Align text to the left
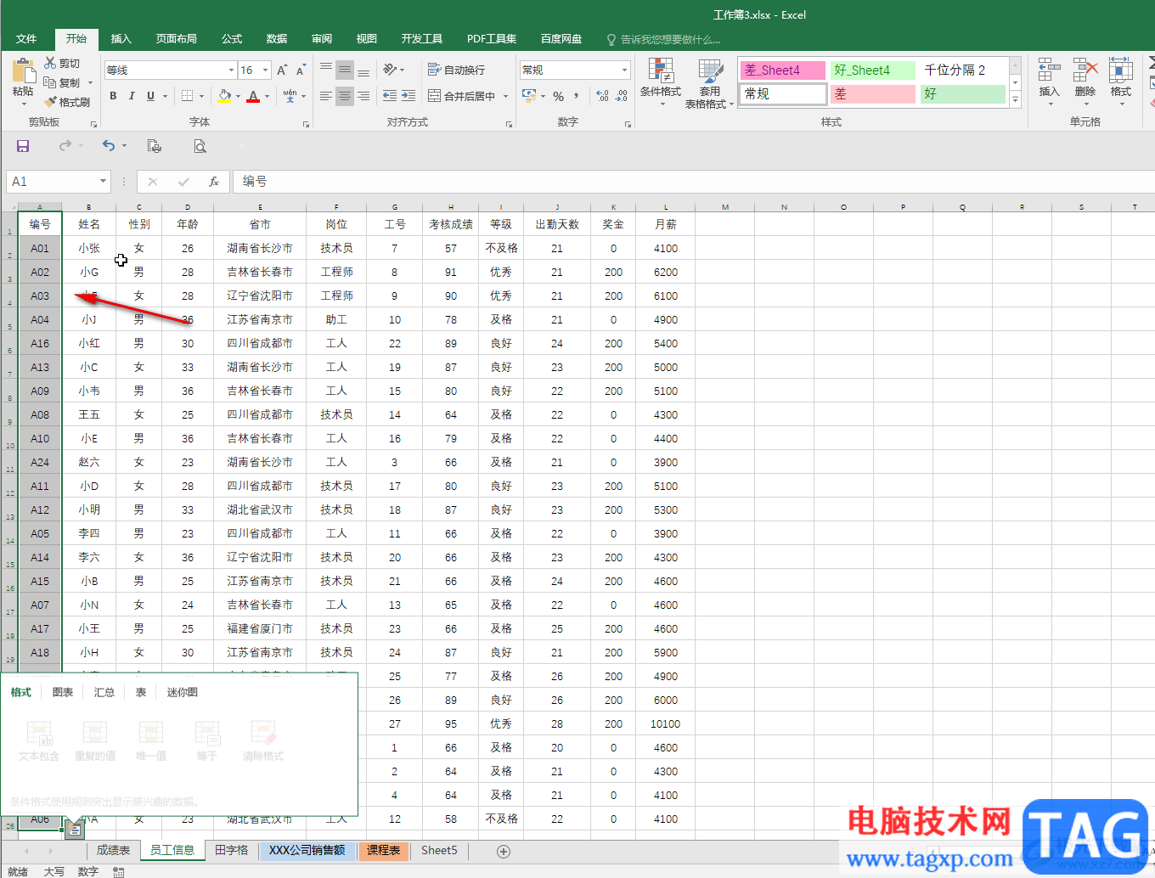 [x=326, y=96]
